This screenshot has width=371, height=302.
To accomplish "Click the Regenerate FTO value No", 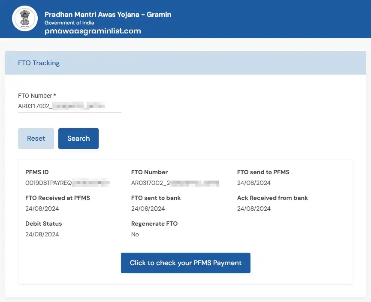I will click(135, 234).
